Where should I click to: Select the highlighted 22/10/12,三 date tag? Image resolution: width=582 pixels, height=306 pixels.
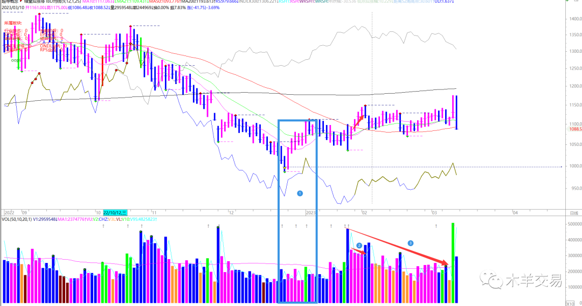pos(115,213)
